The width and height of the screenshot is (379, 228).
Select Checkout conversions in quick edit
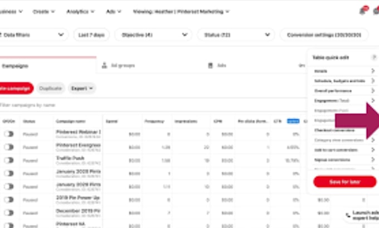[x=334, y=130]
